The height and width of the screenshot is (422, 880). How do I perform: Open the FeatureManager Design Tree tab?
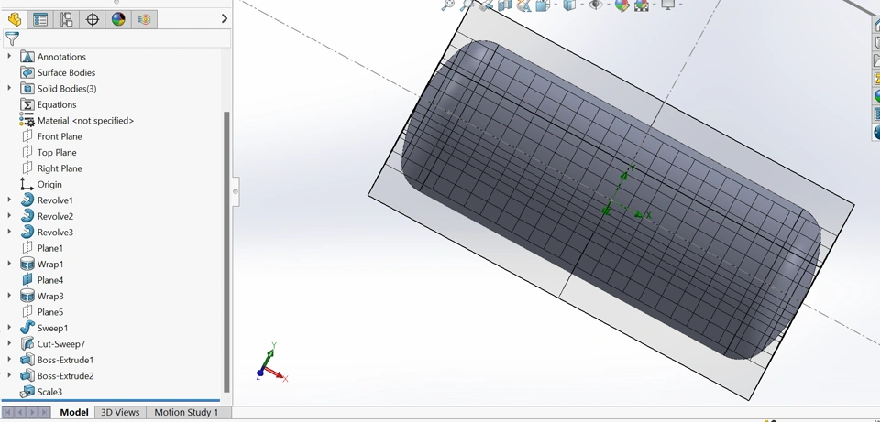[15, 19]
